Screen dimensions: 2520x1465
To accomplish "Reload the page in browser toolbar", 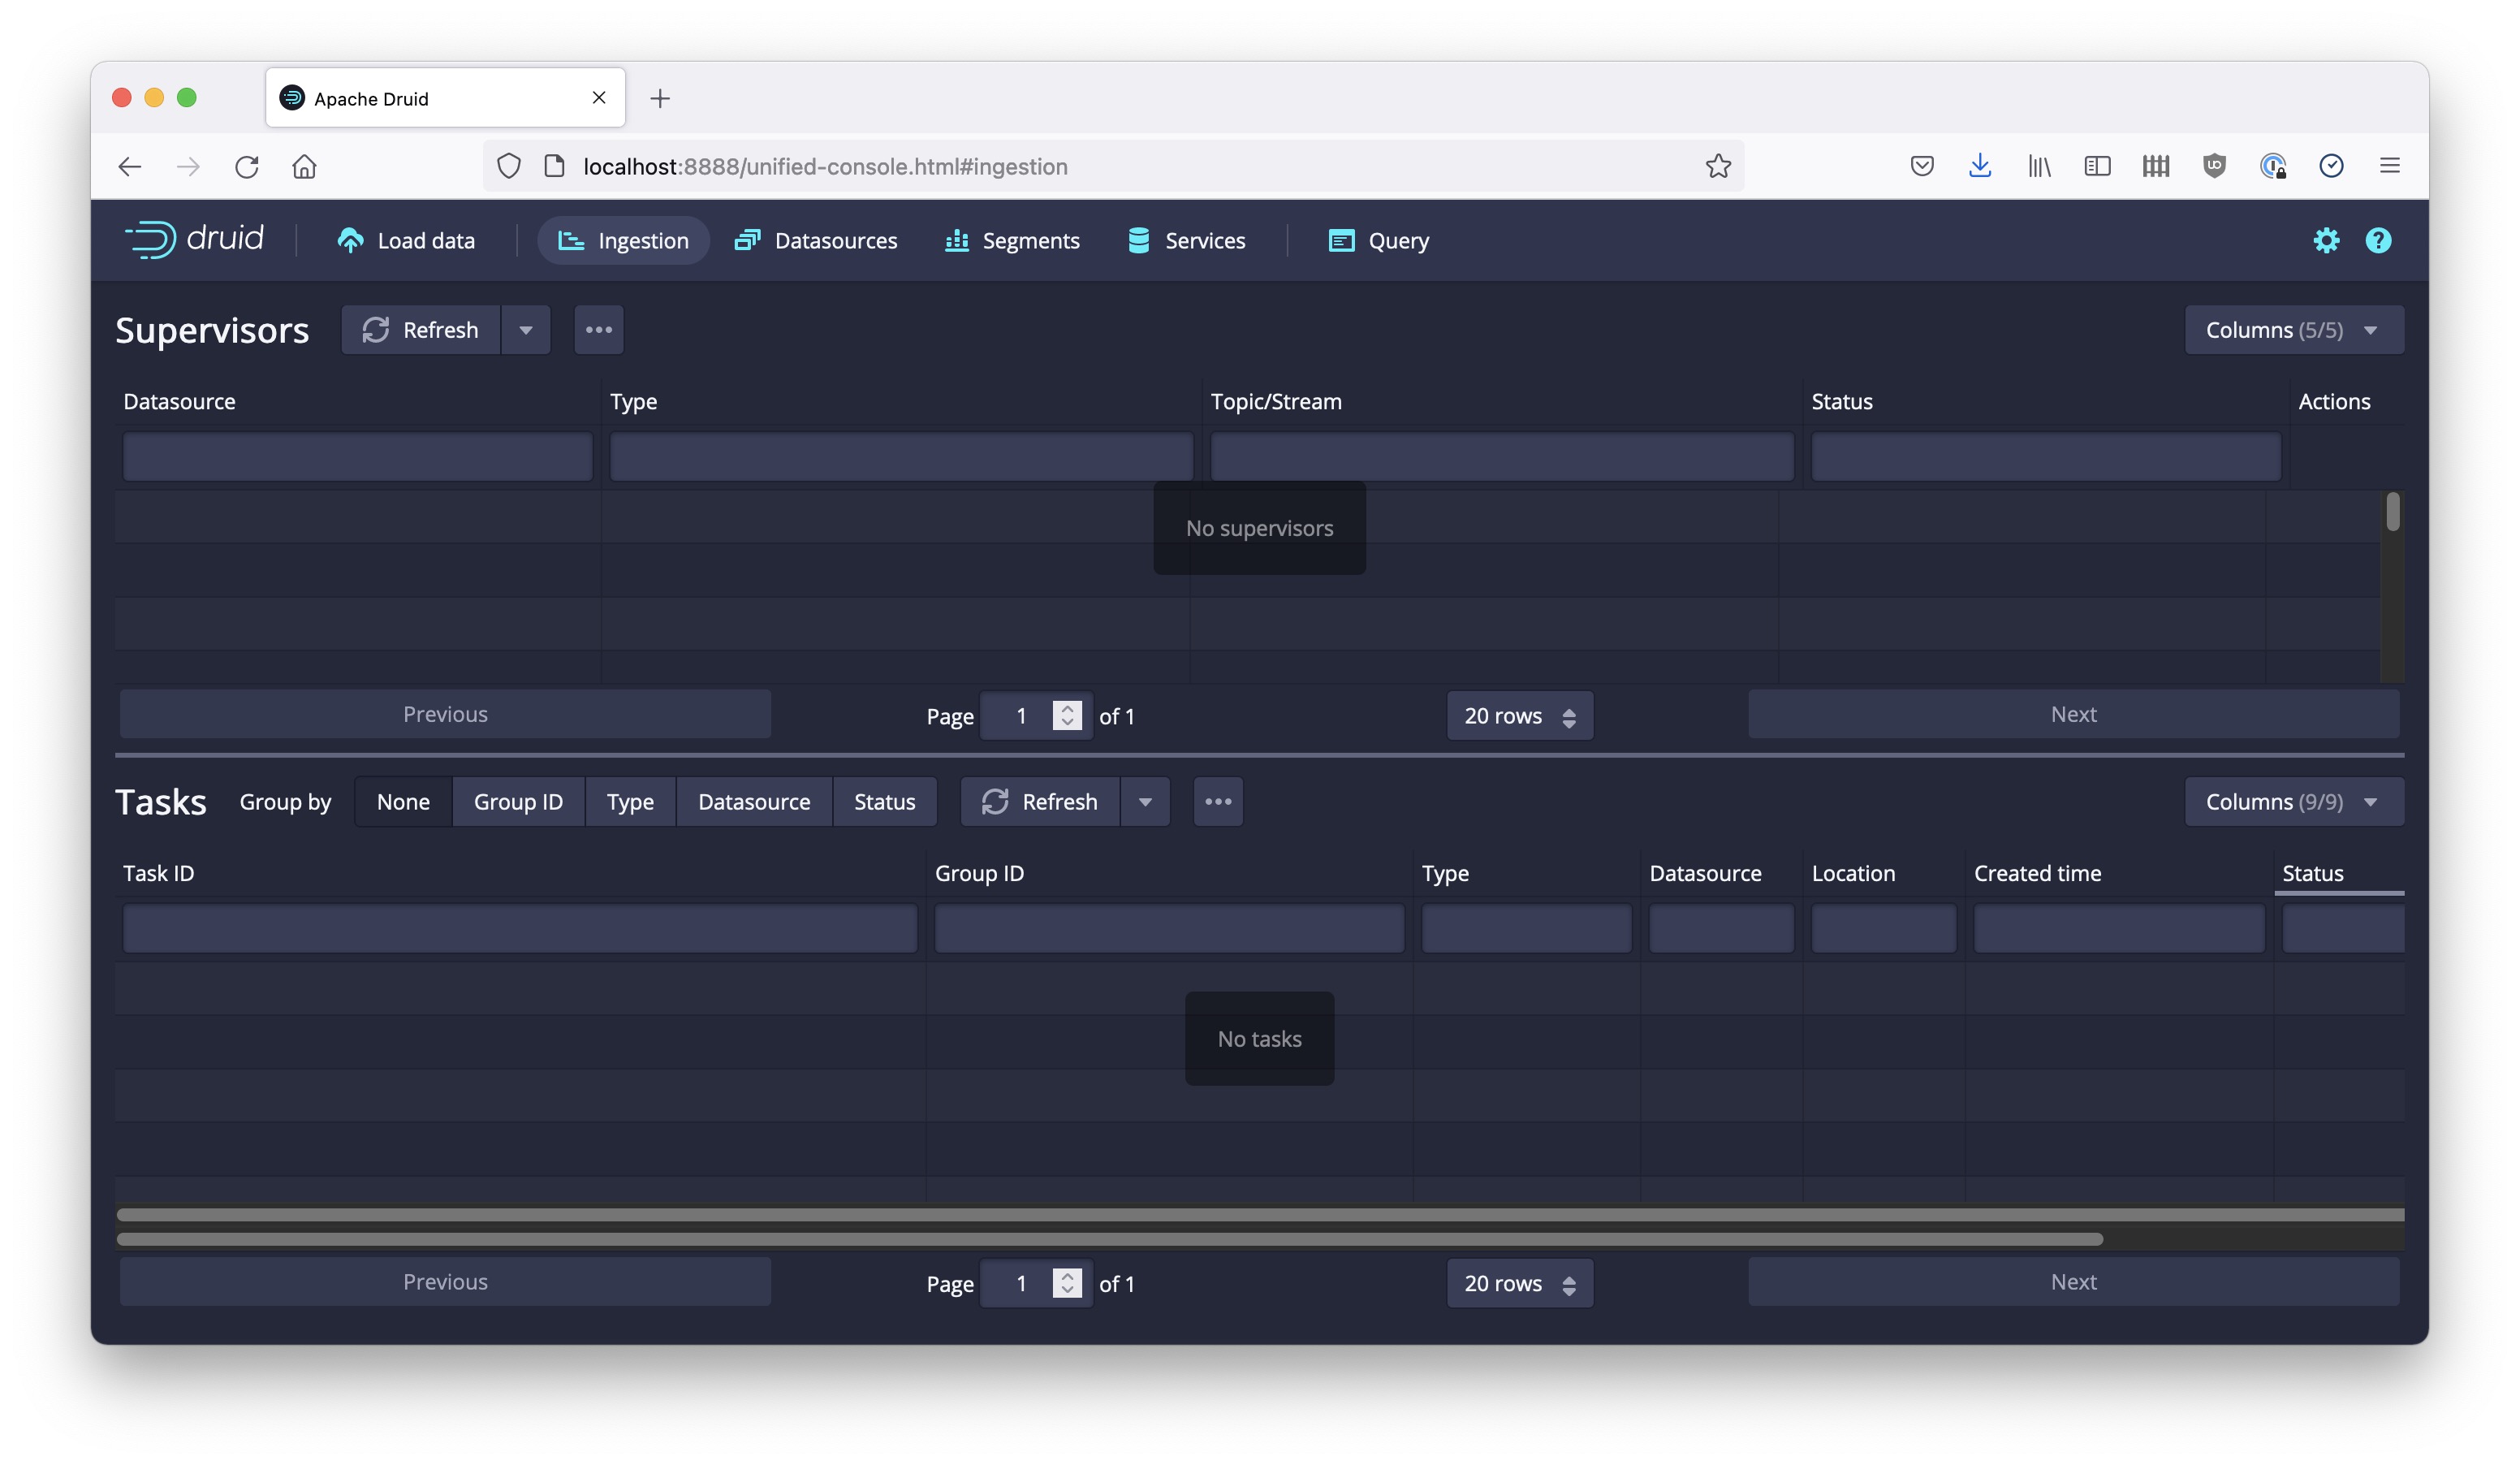I will click(247, 166).
